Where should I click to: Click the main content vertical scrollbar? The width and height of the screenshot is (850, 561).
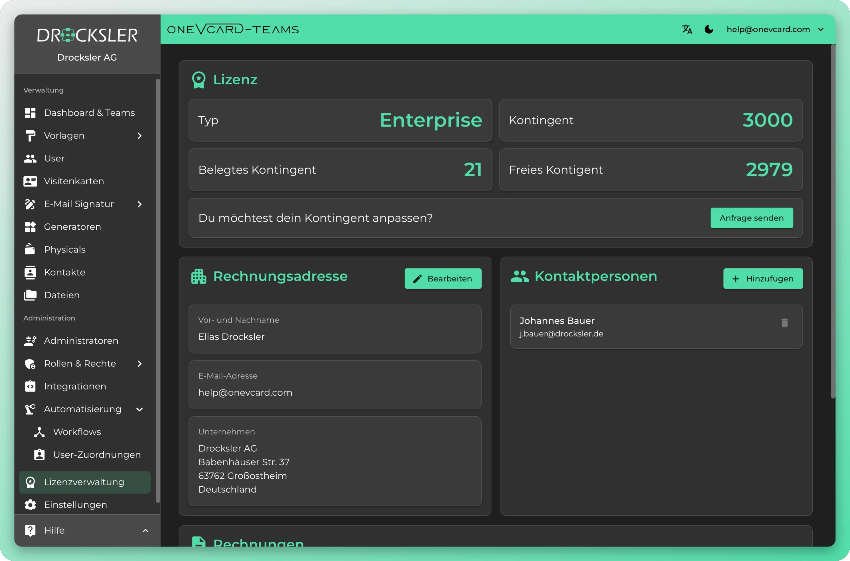[x=833, y=221]
